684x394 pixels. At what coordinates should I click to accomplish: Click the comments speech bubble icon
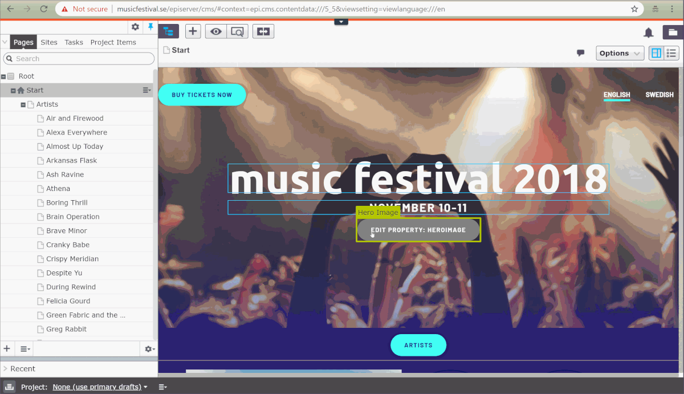pos(581,53)
